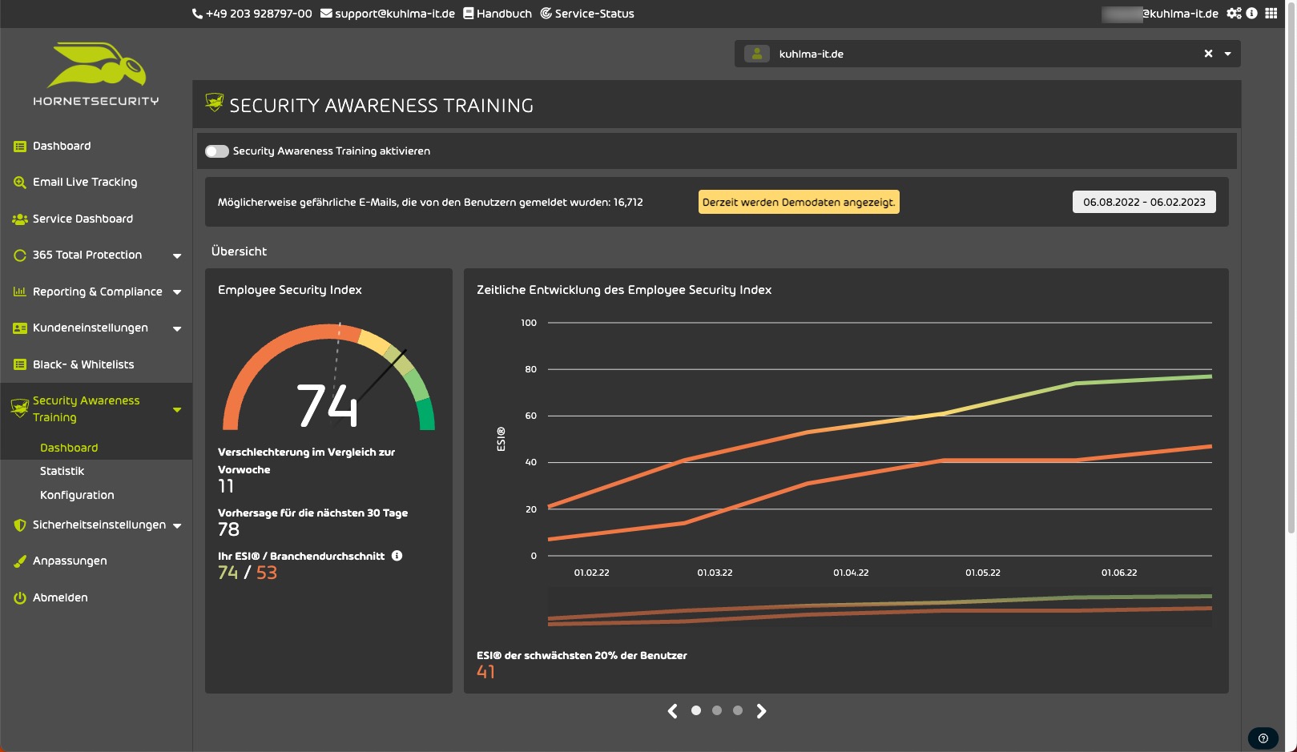Expand Reporting & Compliance submenu arrow
The image size is (1297, 752).
(177, 292)
